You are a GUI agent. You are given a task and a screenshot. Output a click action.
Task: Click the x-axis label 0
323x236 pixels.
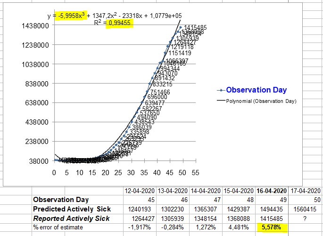pyautogui.click(x=54, y=173)
